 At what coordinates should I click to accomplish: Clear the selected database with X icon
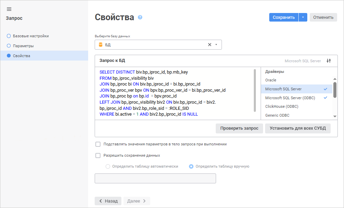(210, 45)
